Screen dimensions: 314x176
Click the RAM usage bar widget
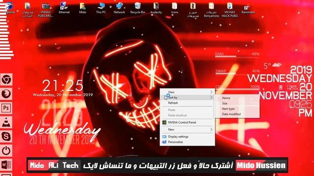point(237,55)
